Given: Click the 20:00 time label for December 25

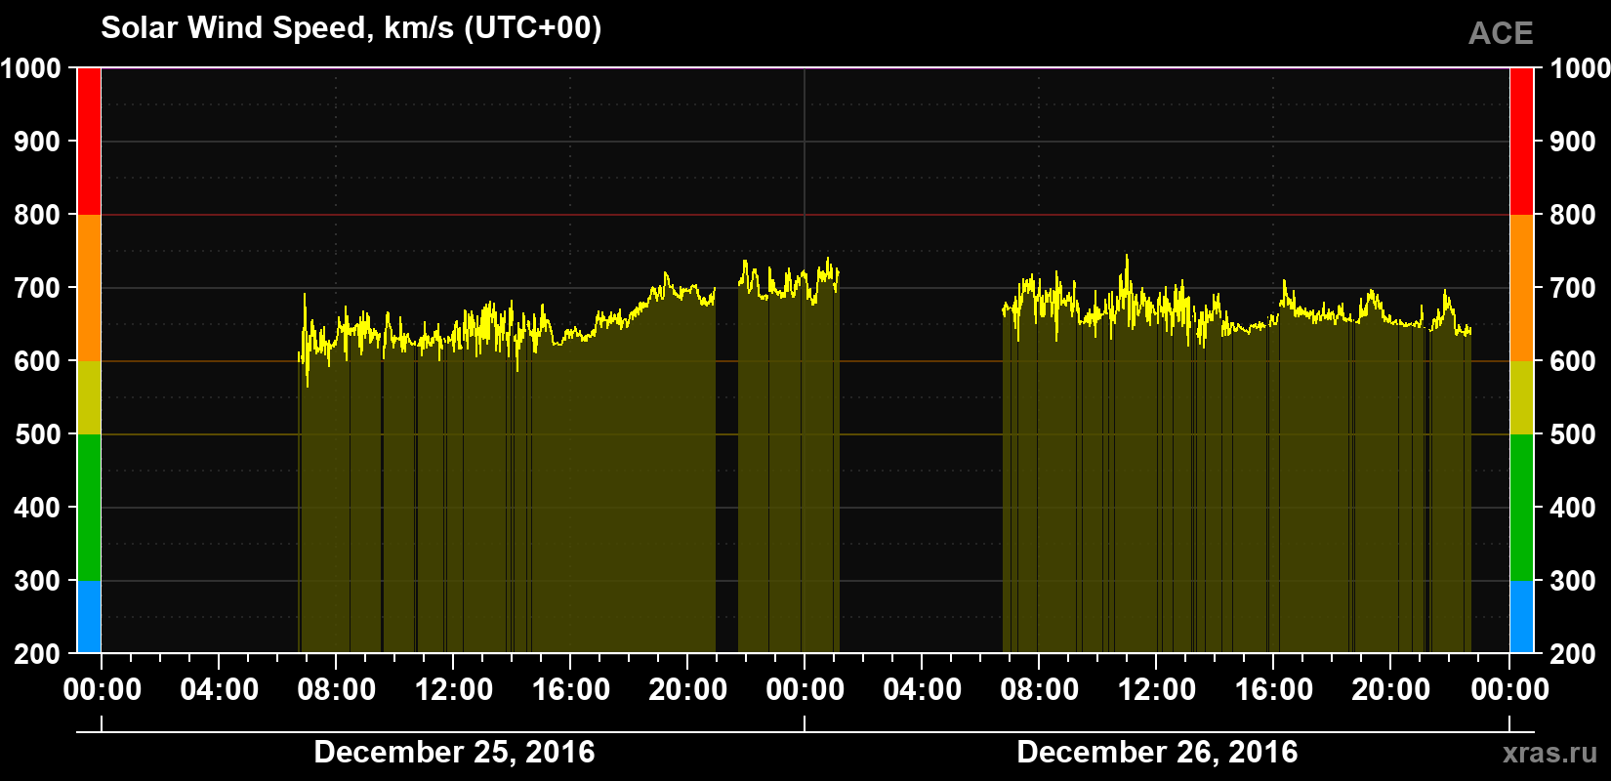Looking at the screenshot, I should click(x=688, y=690).
